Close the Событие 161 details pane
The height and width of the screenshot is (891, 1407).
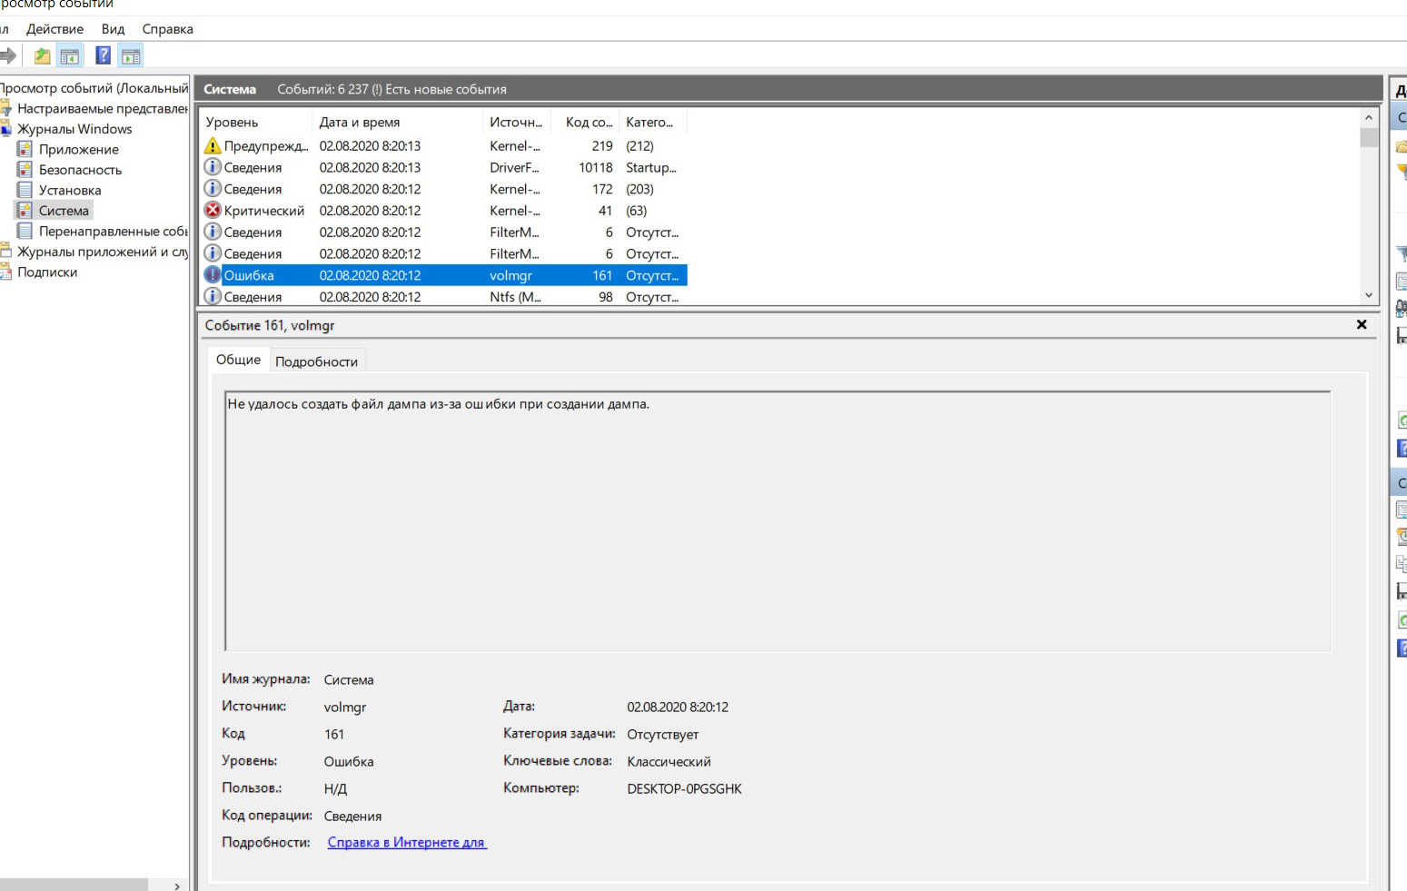pyautogui.click(x=1362, y=324)
